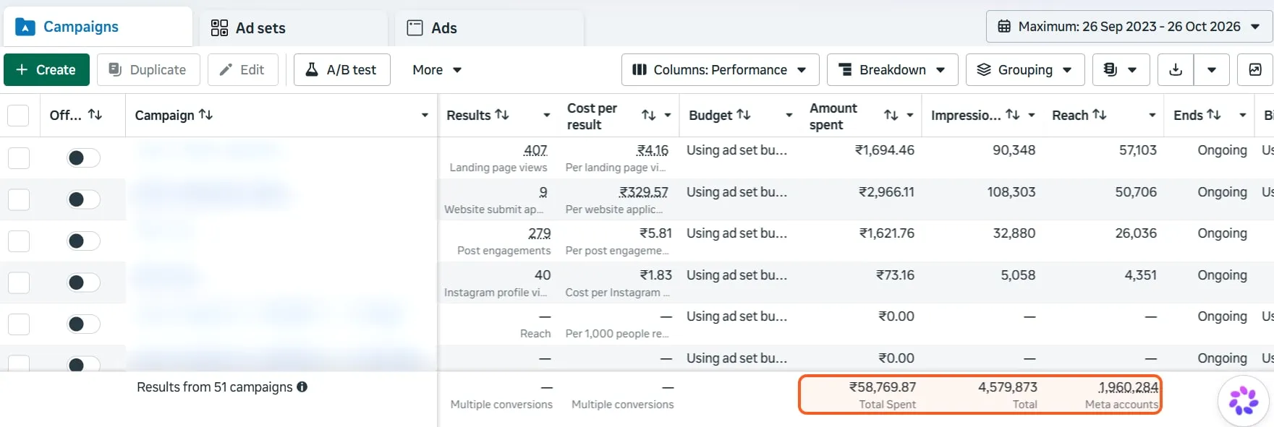The height and width of the screenshot is (427, 1274).
Task: Sort by Campaign column arrows
Action: pyautogui.click(x=205, y=115)
